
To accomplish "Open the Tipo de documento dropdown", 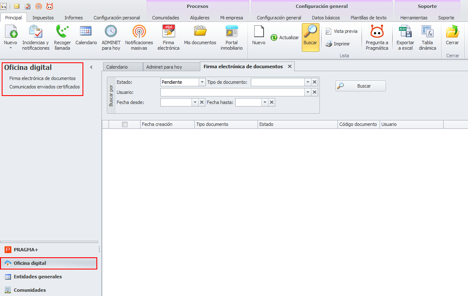I will coord(308,82).
